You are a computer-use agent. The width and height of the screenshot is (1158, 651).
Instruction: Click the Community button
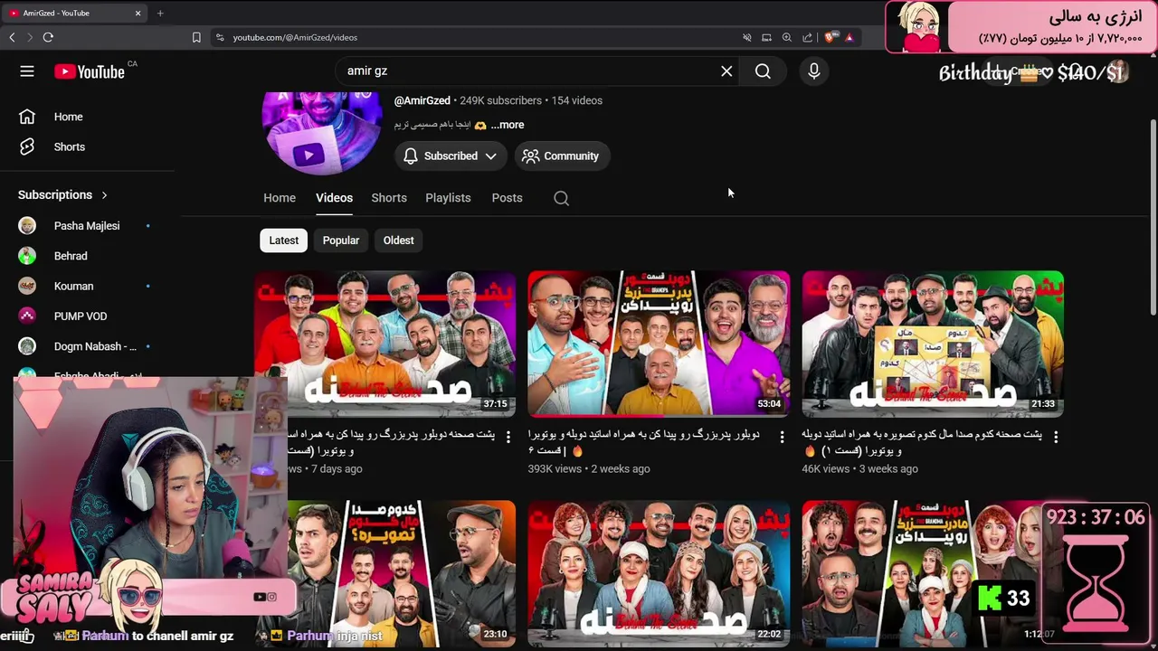coord(563,156)
